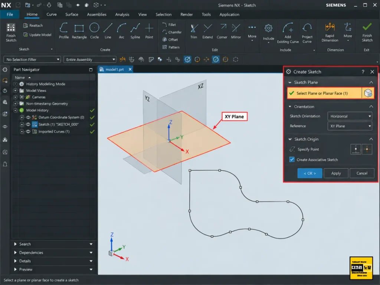Switch to the Render ribbon tab
Viewport: 380px width, 285px height.
(186, 14)
